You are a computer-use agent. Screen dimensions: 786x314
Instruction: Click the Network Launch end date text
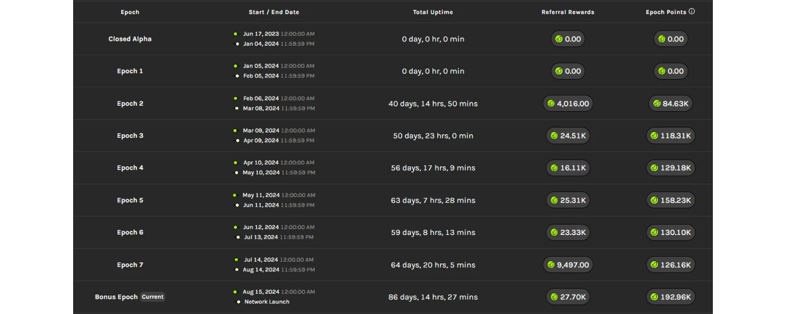click(267, 302)
